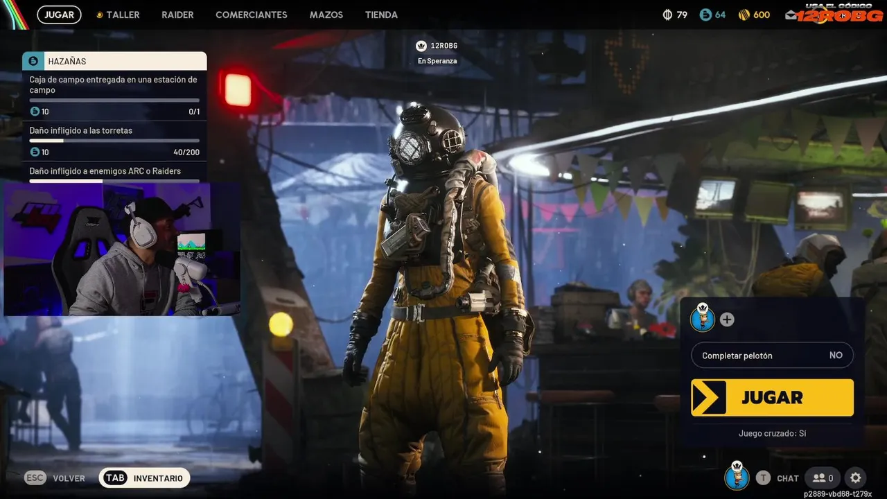
Task: Click VOLVER to go back
Action: [69, 478]
